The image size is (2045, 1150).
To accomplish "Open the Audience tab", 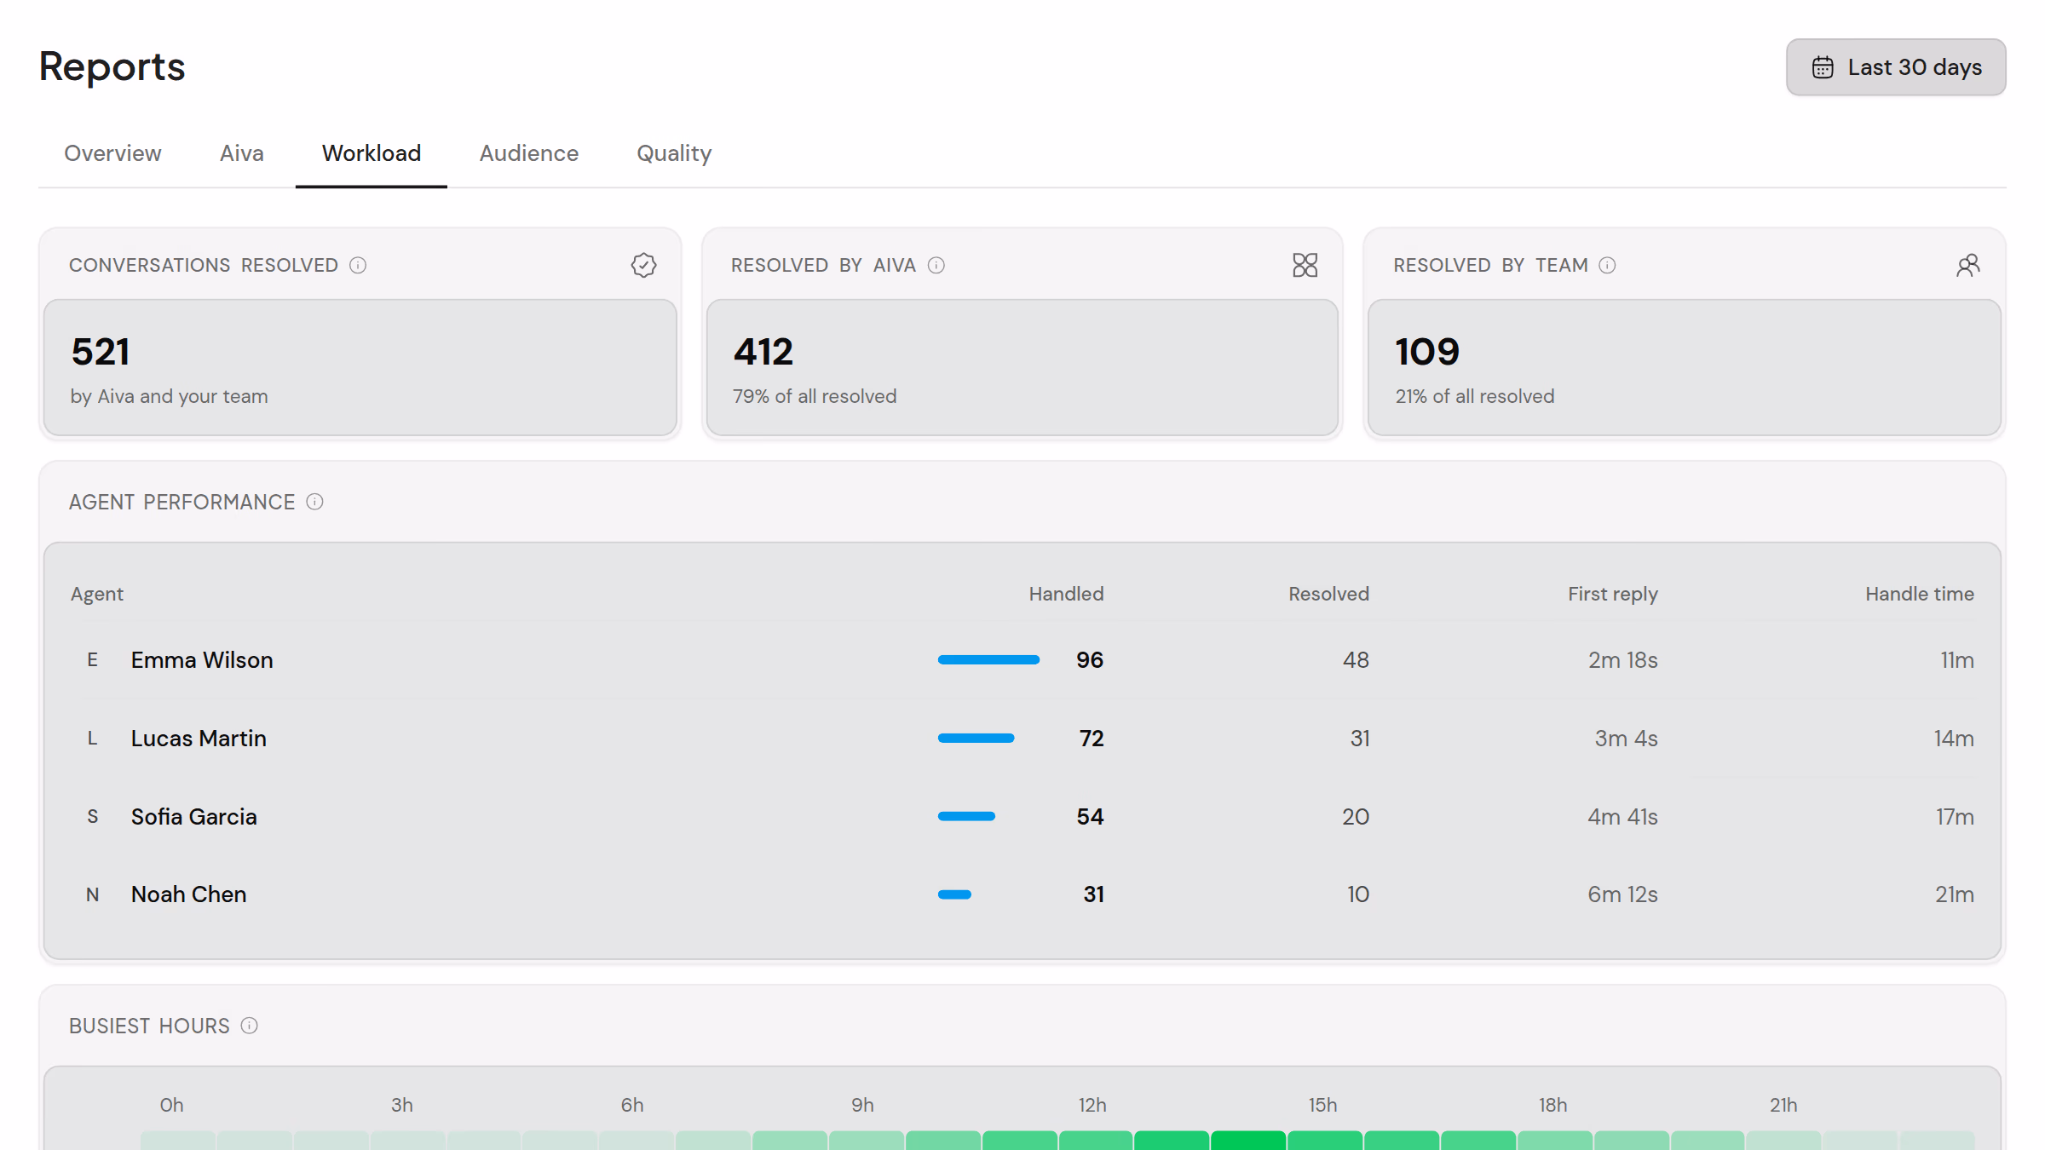I will [x=528, y=153].
